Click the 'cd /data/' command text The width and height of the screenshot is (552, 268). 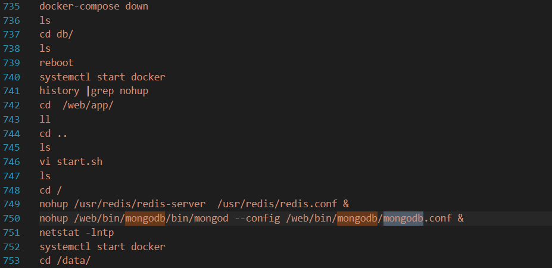(x=65, y=261)
